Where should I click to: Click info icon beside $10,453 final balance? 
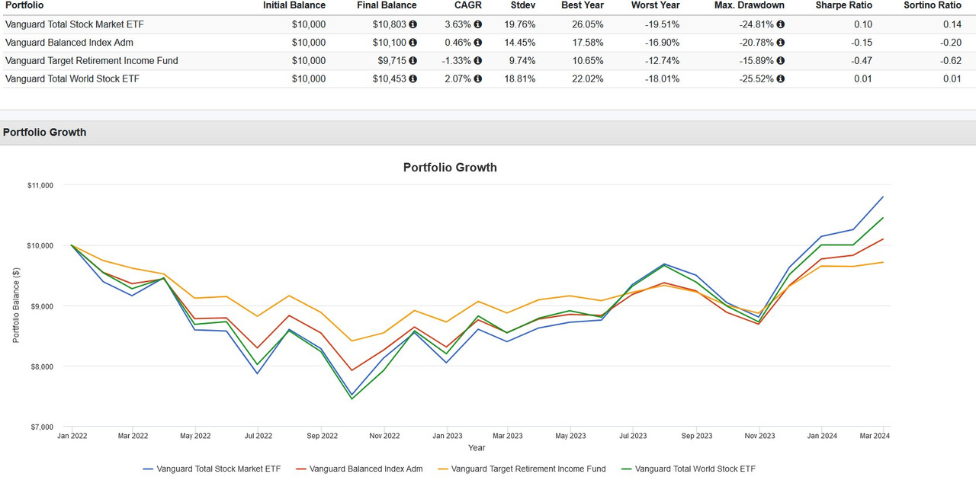tap(413, 78)
